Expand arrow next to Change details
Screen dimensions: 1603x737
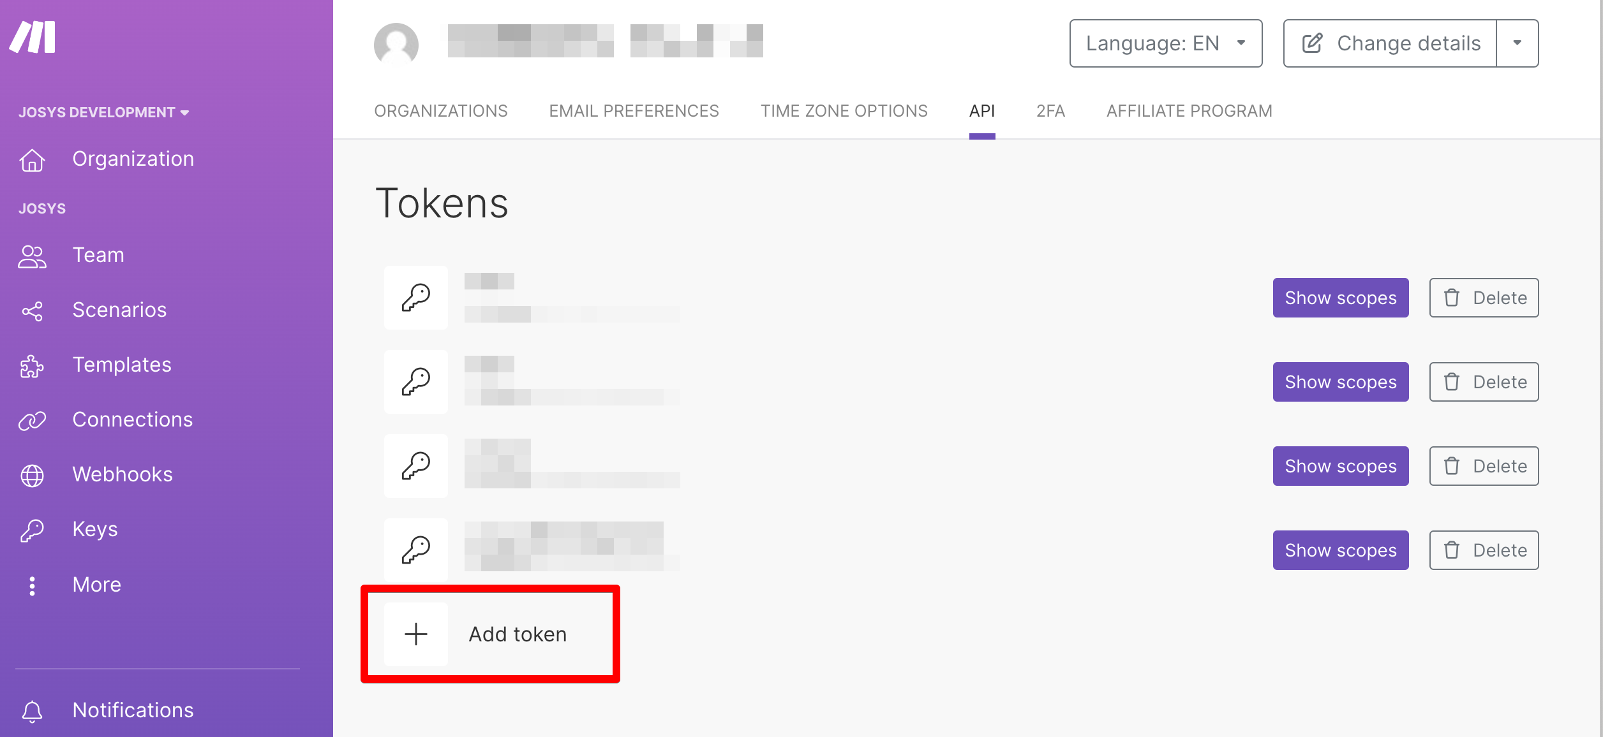[x=1517, y=43]
